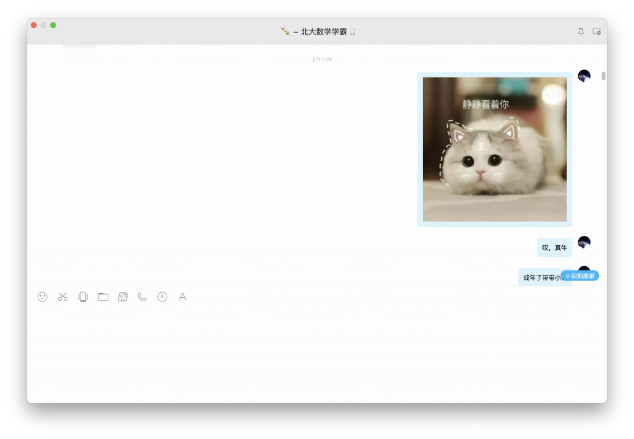The width and height of the screenshot is (634, 439).
Task: Toggle mute notifications via the bell icon
Action: tap(580, 31)
